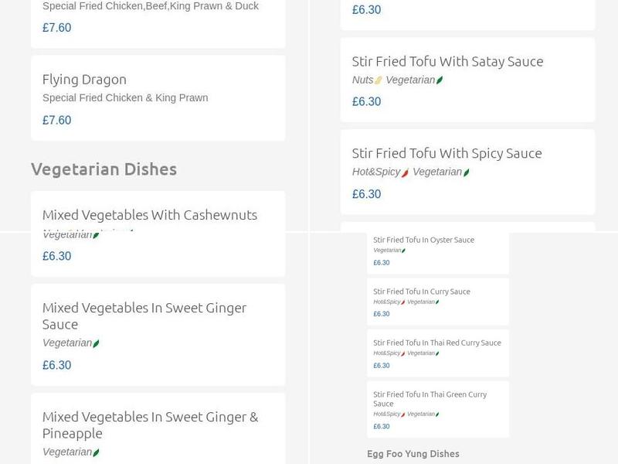Click the chili icon on Stir Fried Tofu With Spicy Sauce
Image resolution: width=618 pixels, height=464 pixels.
[406, 172]
